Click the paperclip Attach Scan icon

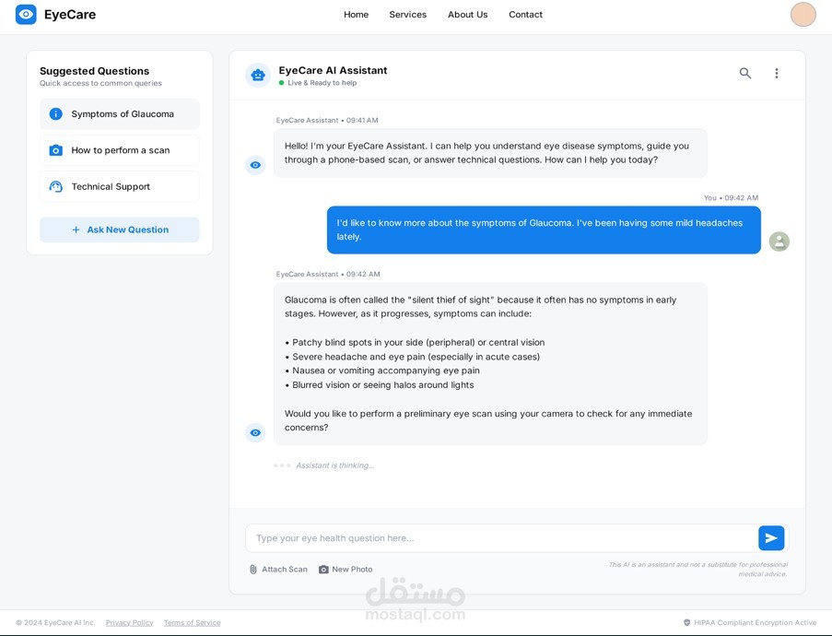[253, 569]
